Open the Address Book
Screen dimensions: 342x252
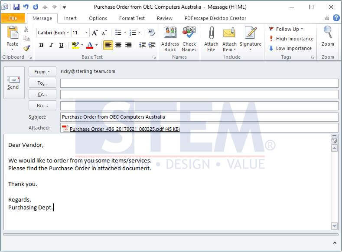pos(170,39)
